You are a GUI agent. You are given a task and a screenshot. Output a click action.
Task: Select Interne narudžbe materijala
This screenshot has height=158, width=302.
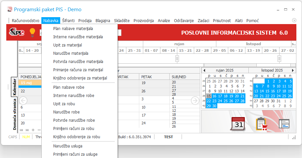[79, 37]
